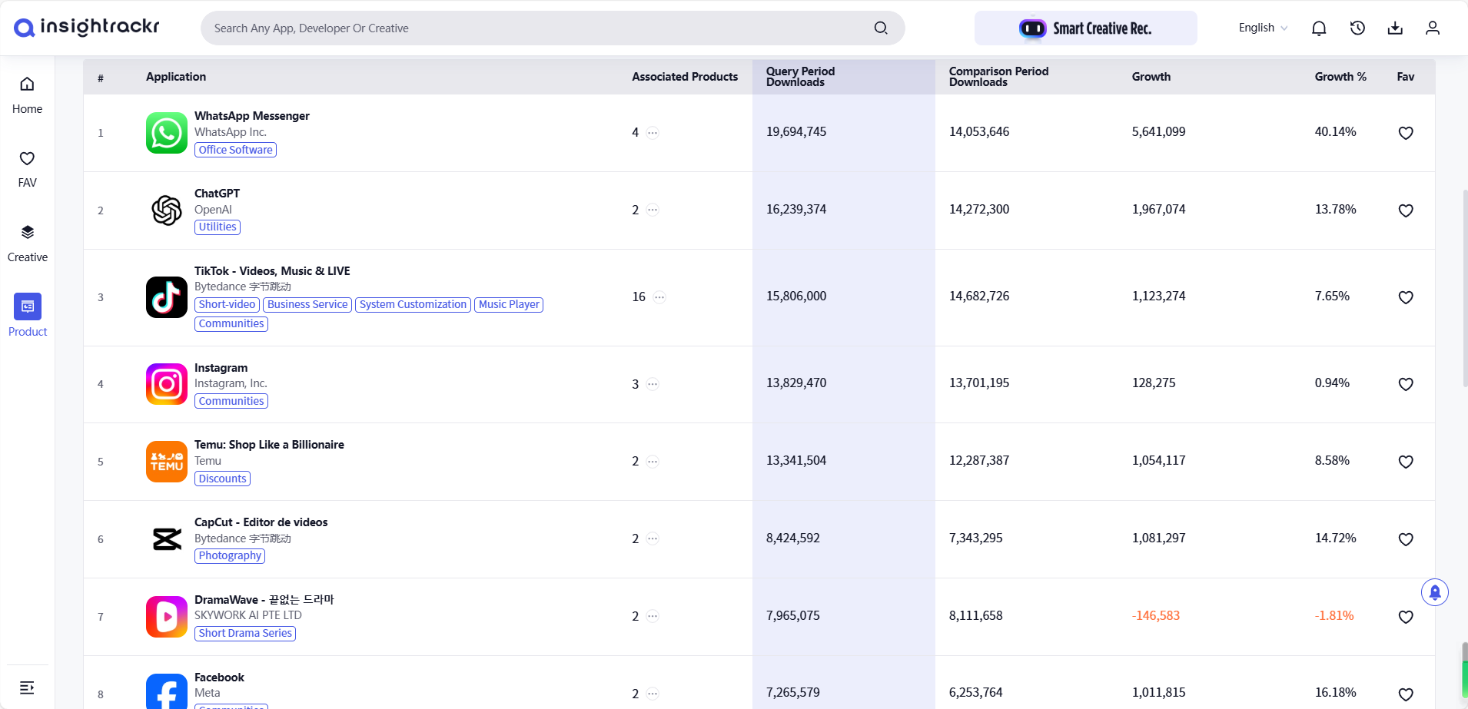Viewport: 1468px width, 709px height.
Task: Open CapCut app icon
Action: [167, 539]
